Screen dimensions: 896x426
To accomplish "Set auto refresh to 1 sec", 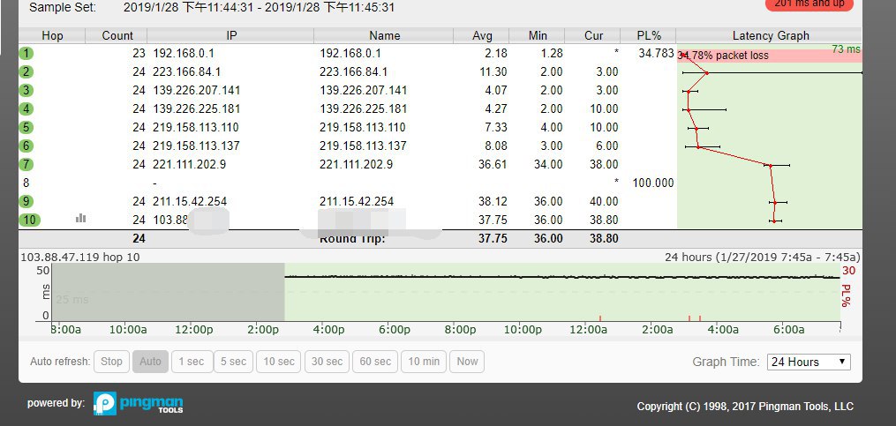I will 192,362.
